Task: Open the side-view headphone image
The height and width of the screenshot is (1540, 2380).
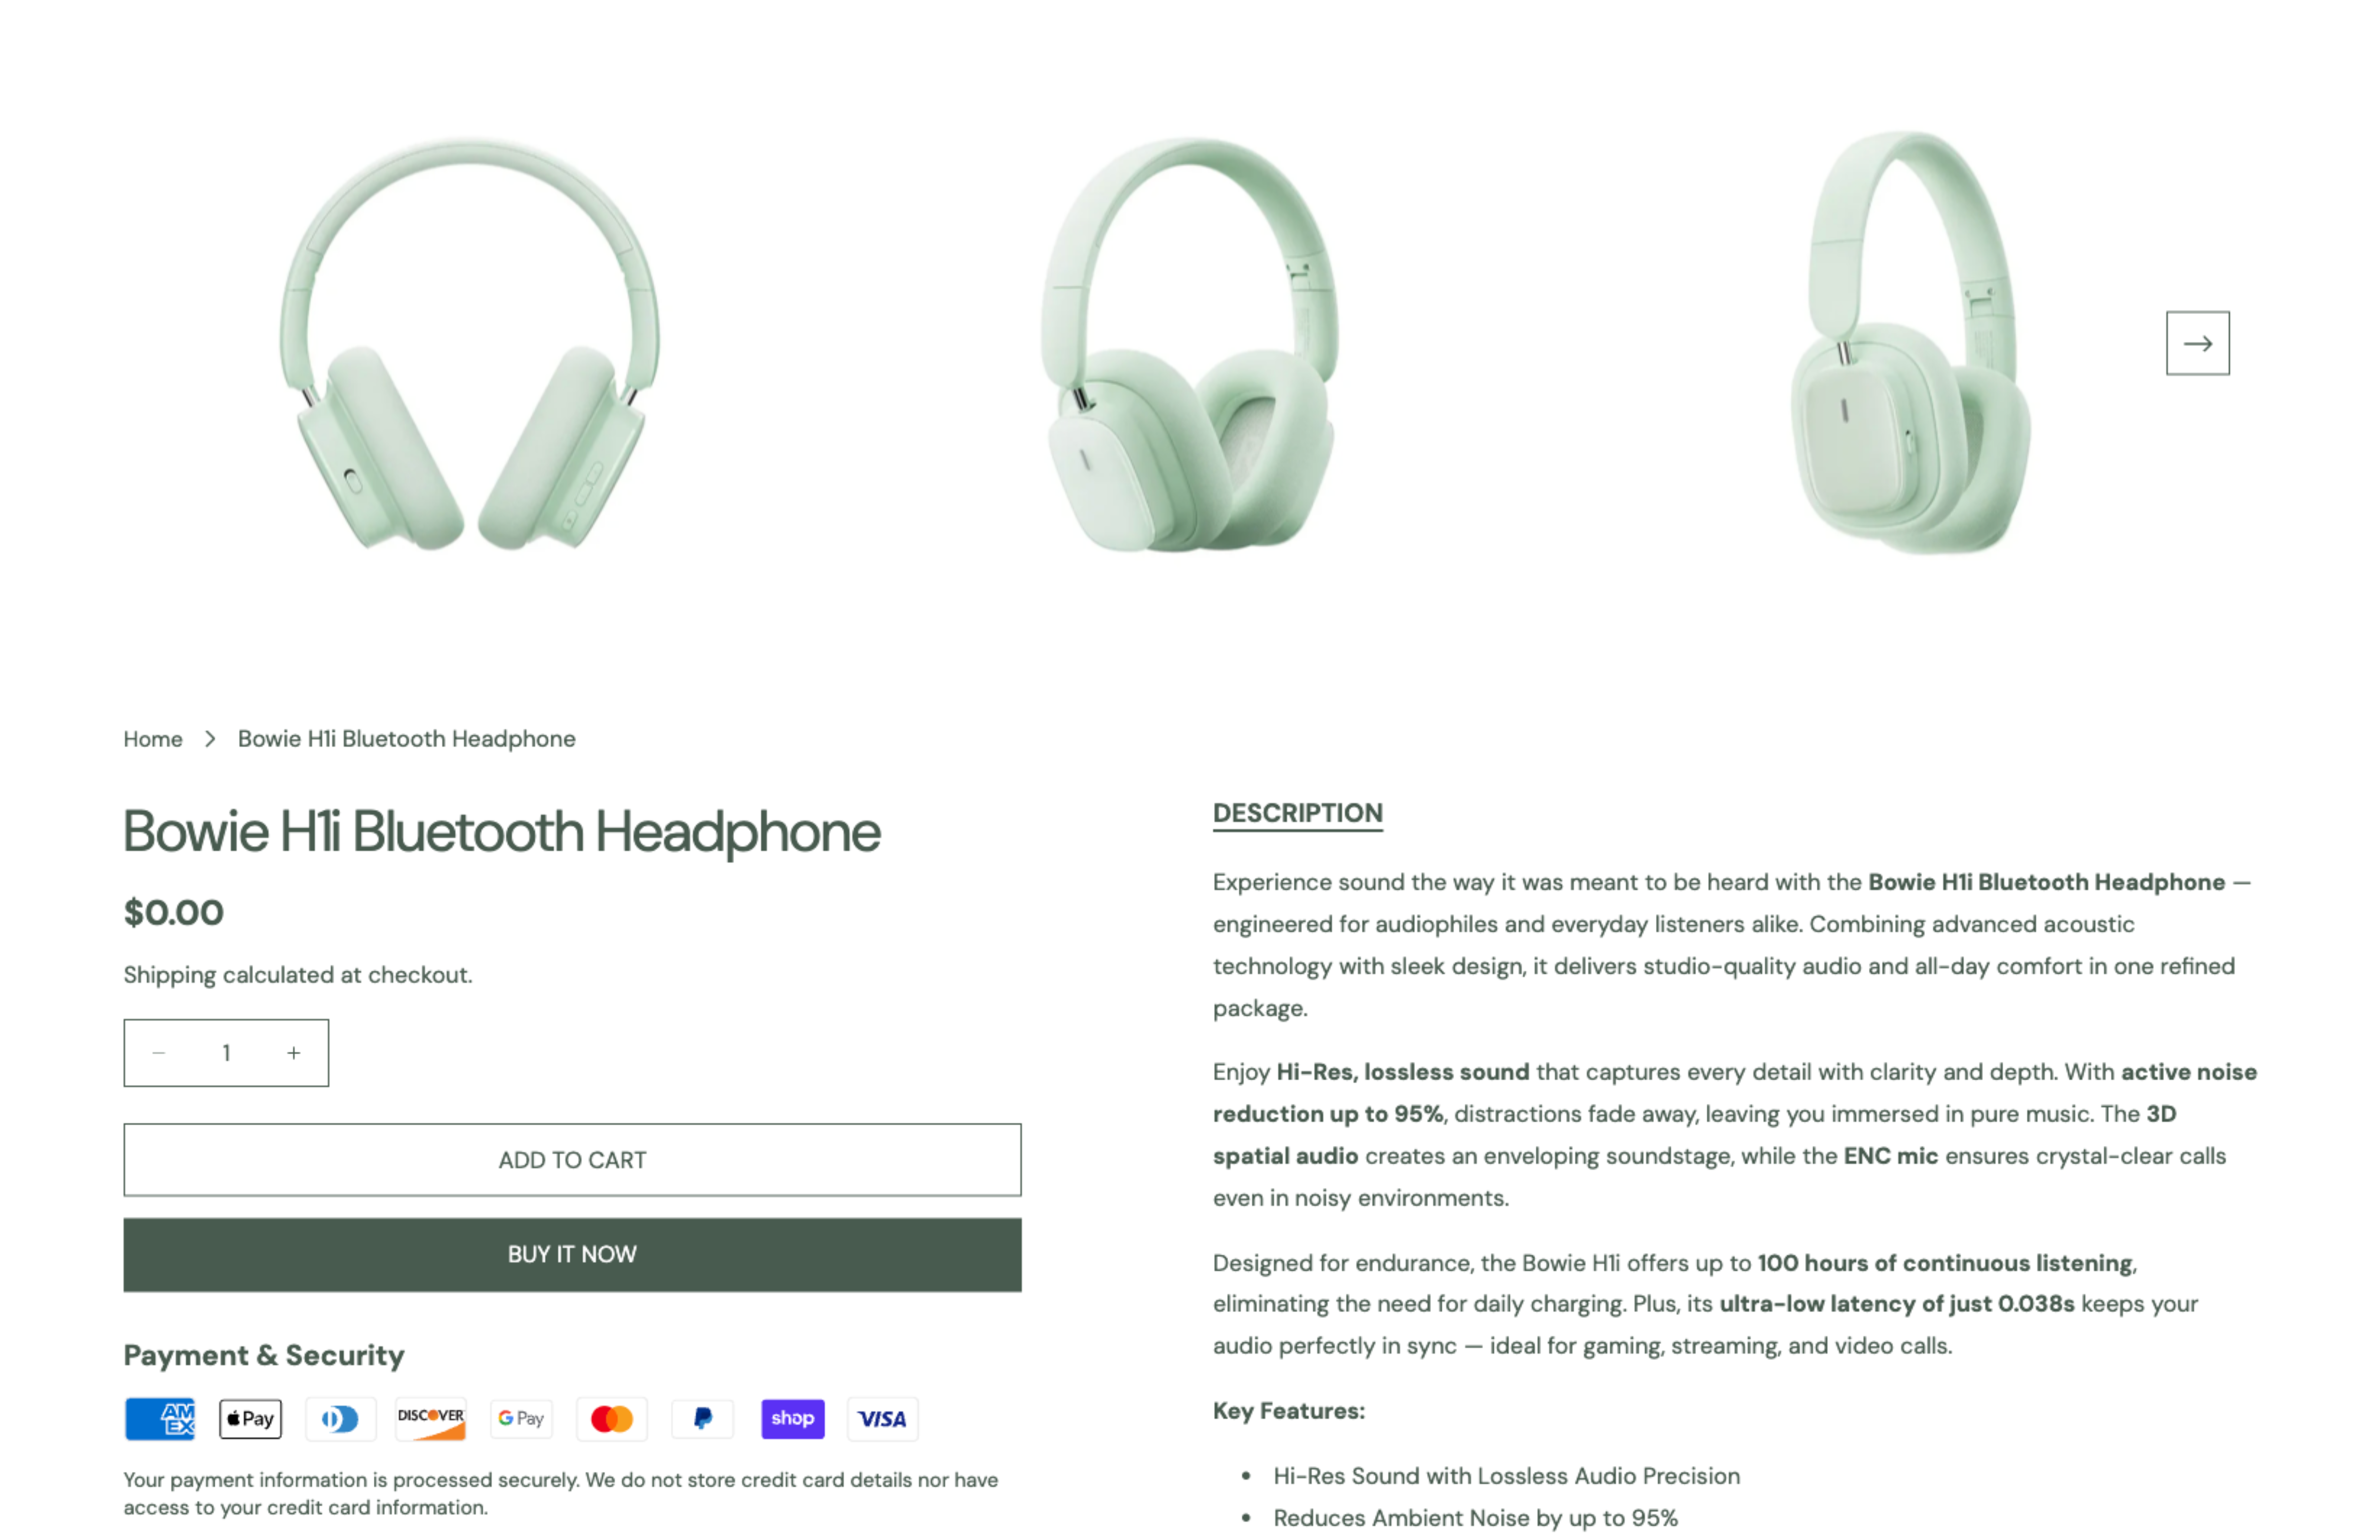Action: 1910,343
